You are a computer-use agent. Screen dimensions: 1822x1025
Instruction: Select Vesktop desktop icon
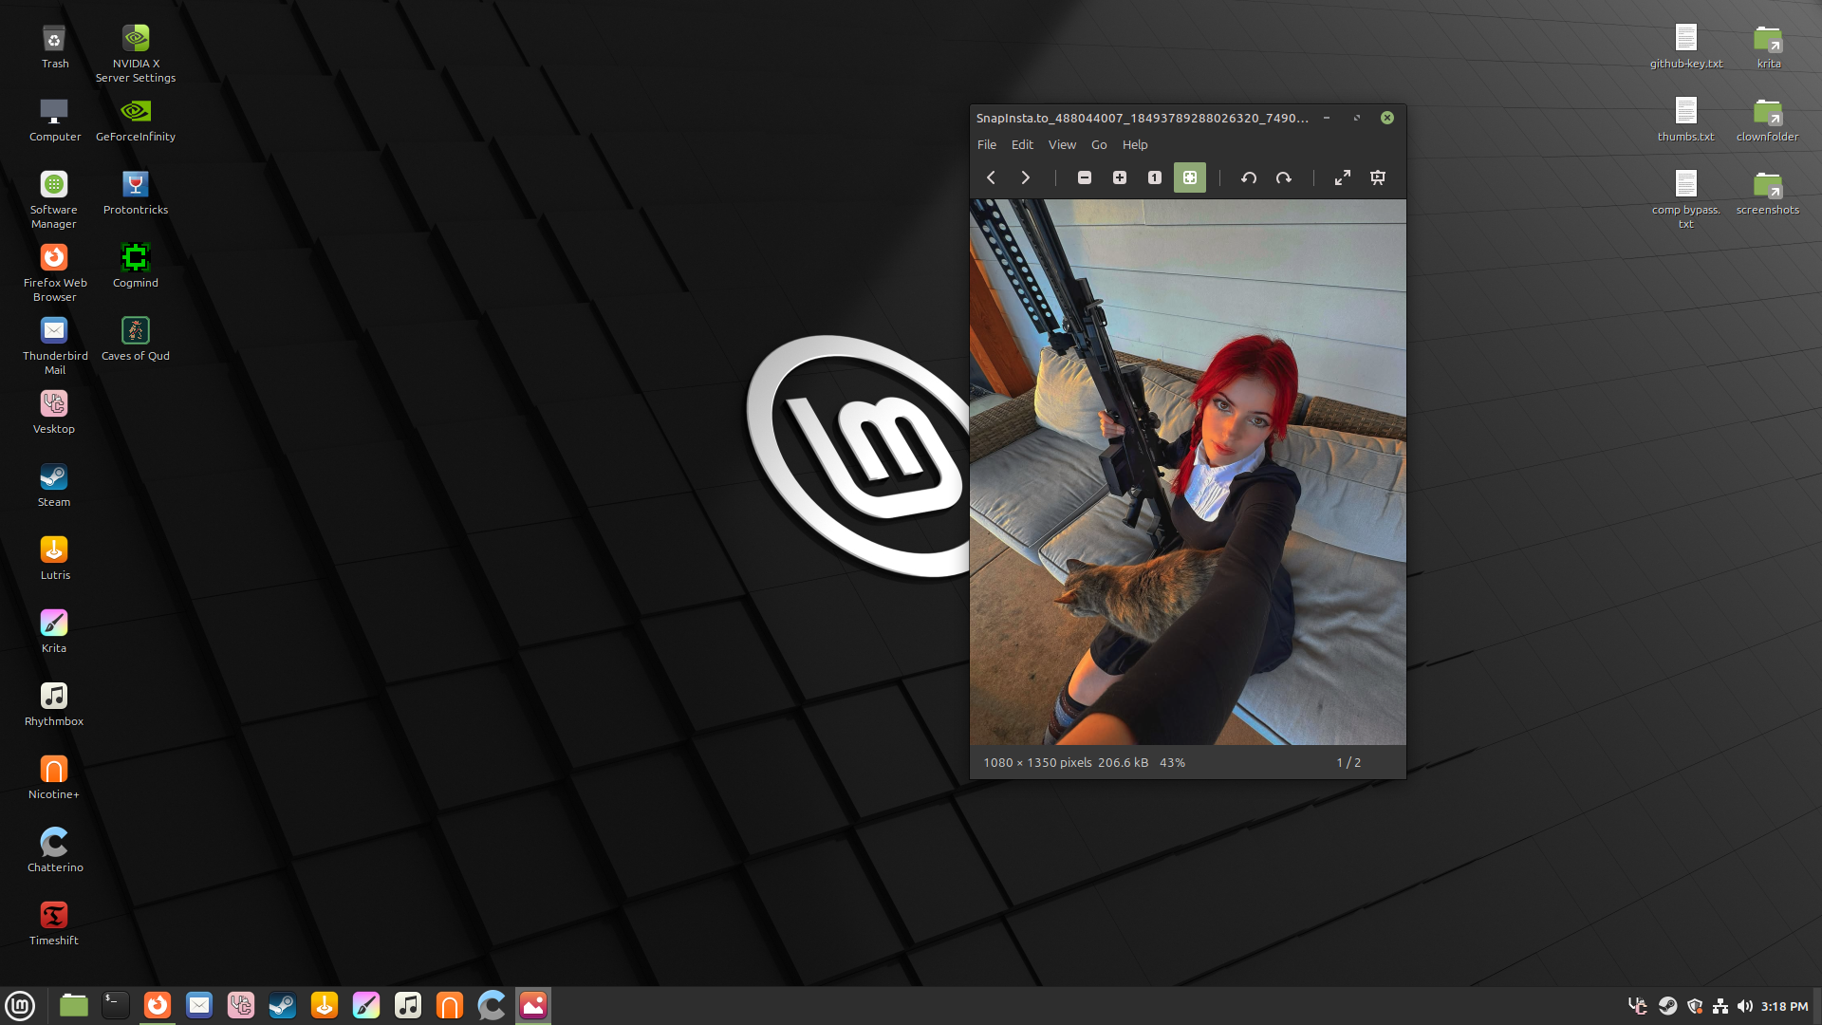pos(54,412)
